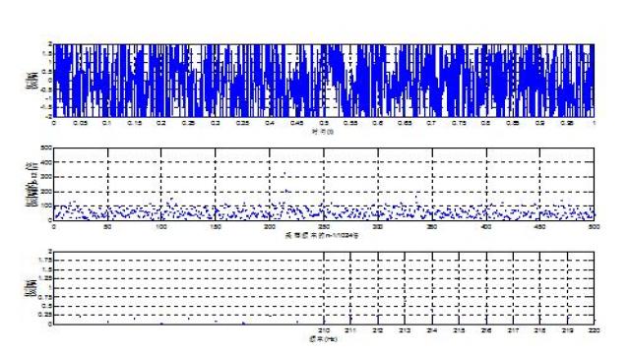Click the 500 y-axis tick on middle plot
Image resolution: width=630 pixels, height=354 pixels.
[46, 148]
